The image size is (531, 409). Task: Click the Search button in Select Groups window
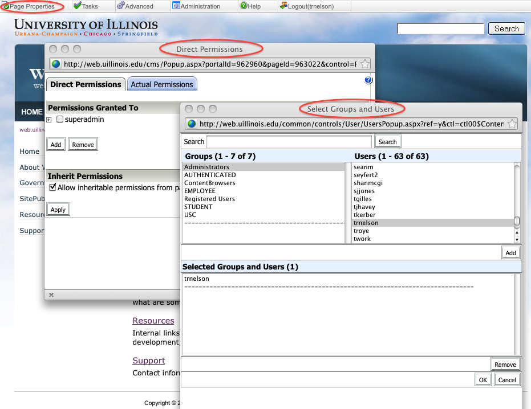tap(387, 142)
